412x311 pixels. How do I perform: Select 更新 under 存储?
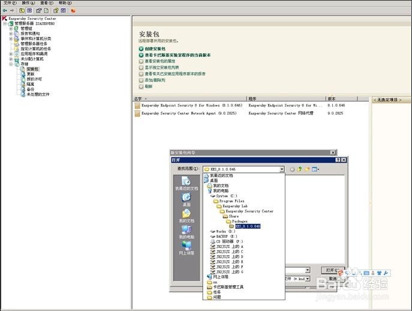coord(31,74)
